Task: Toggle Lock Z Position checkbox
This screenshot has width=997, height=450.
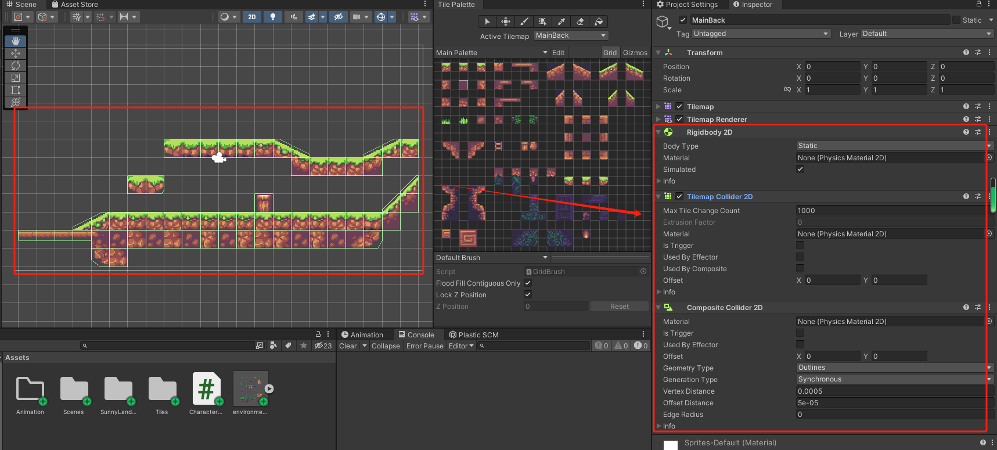Action: click(x=528, y=294)
